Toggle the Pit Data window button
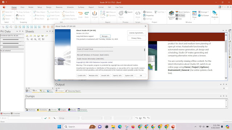The image size is (232, 130). [180, 16]
